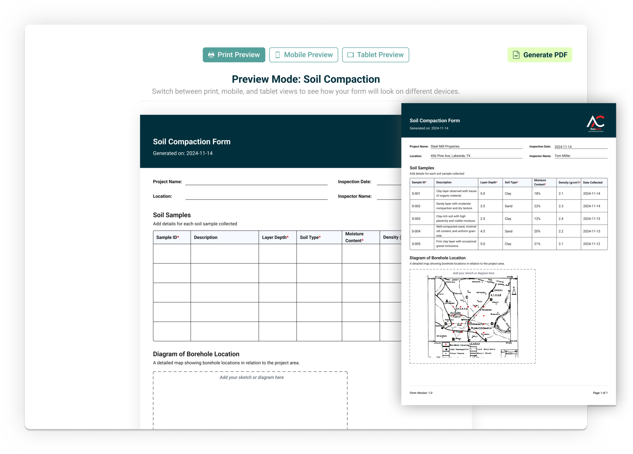The width and height of the screenshot is (633, 454).
Task: Click the S-002 cell in PDF table
Action: point(422,206)
